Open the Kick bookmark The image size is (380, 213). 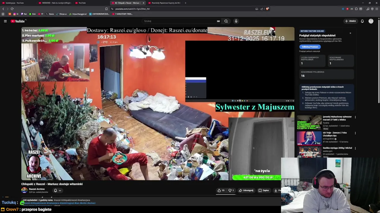(32, 14)
